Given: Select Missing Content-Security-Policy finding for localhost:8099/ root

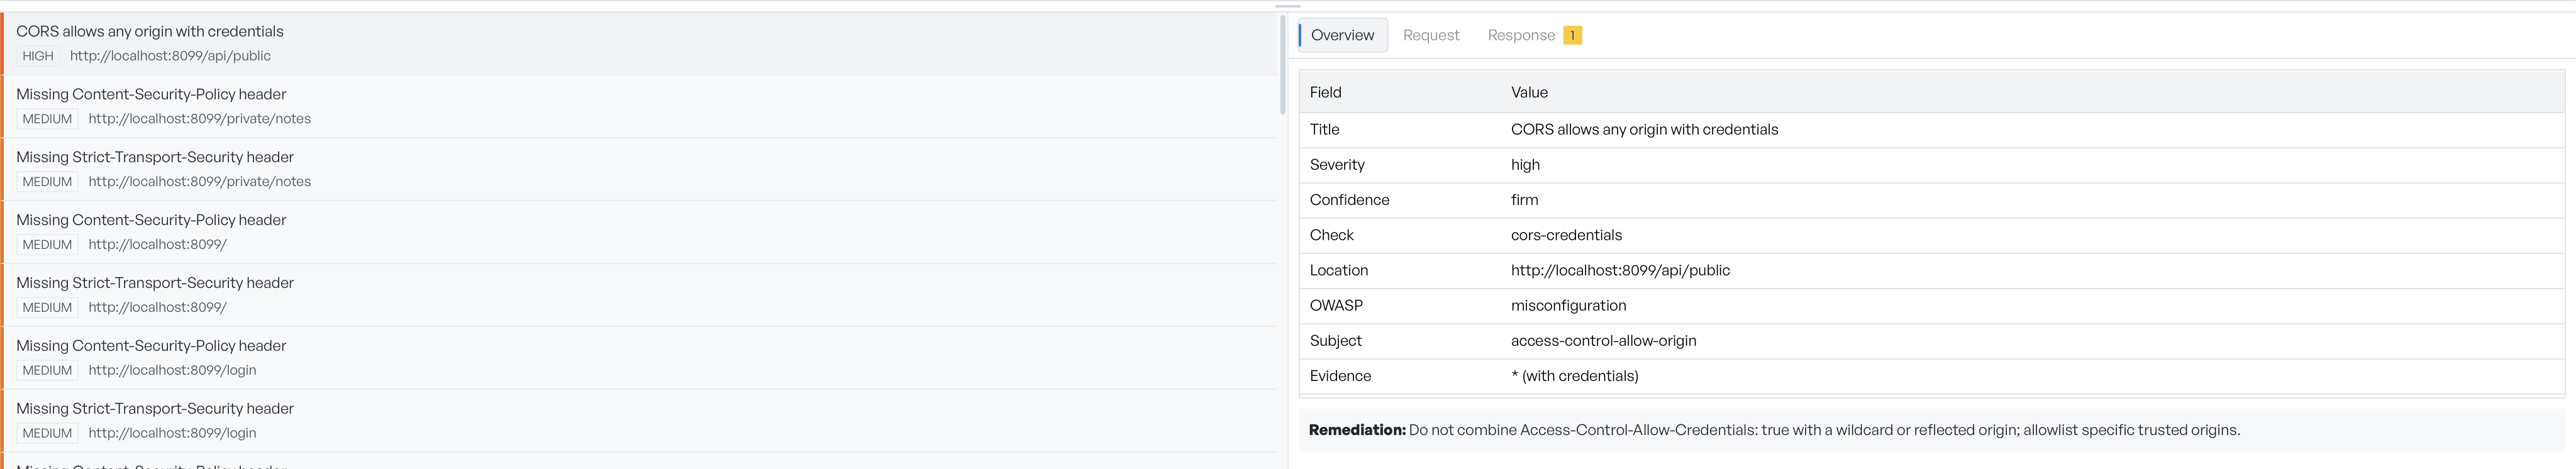Looking at the screenshot, I should tap(640, 232).
